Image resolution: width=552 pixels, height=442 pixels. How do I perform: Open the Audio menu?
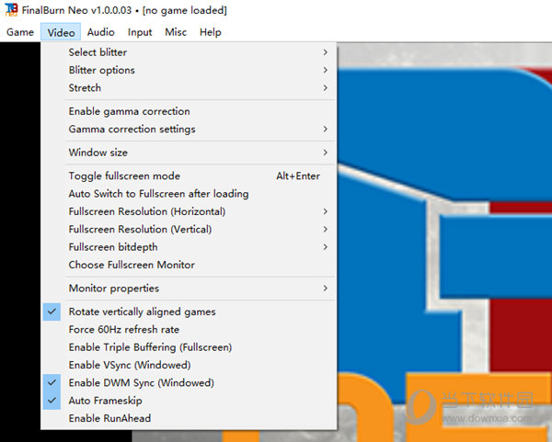coord(100,32)
